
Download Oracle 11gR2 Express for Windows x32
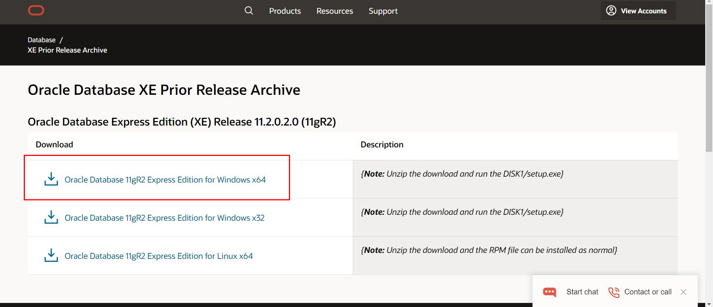(165, 218)
